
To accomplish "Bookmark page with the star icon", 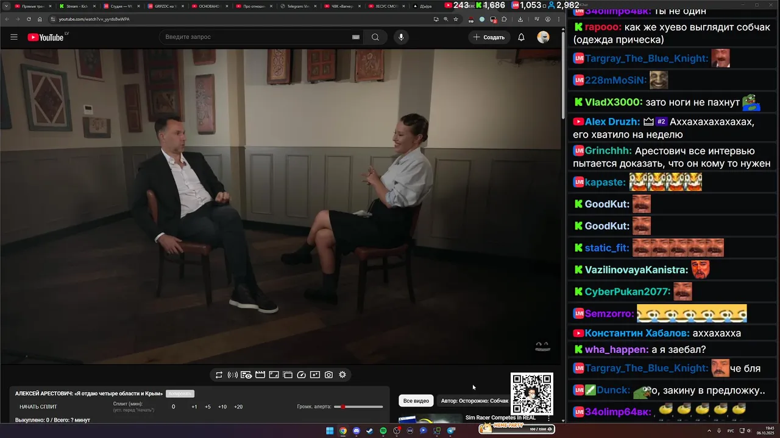I will (x=456, y=19).
